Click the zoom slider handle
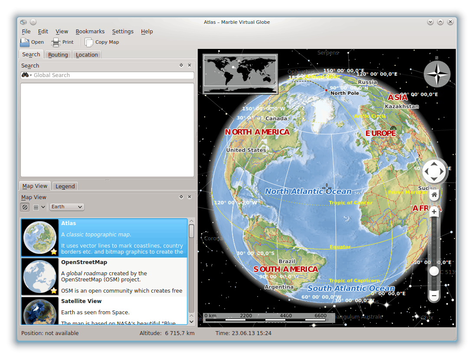Screen dimensions: 474x358 tap(434, 271)
